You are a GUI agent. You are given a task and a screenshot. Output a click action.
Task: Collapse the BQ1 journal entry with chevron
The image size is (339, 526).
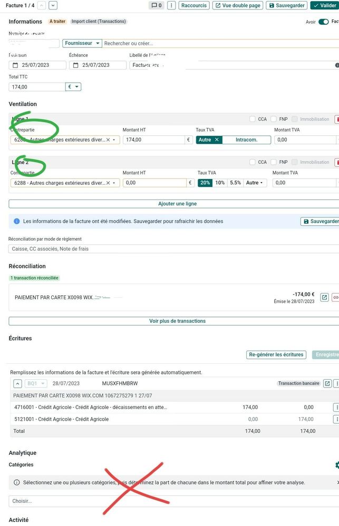[x=17, y=383]
